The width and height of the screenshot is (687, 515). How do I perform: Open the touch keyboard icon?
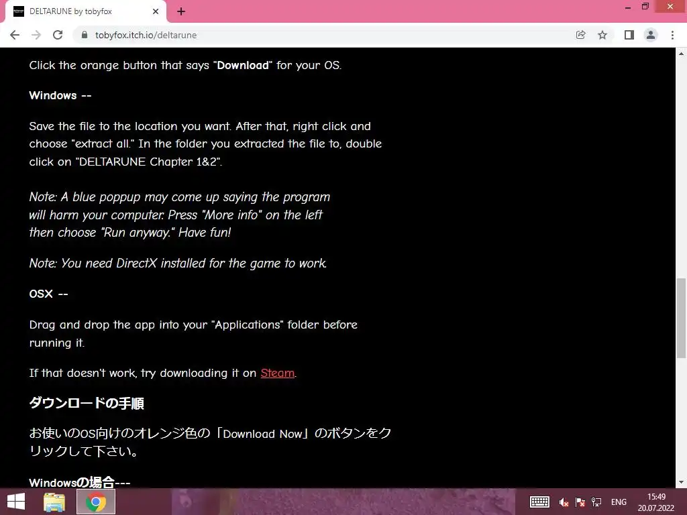tap(539, 502)
